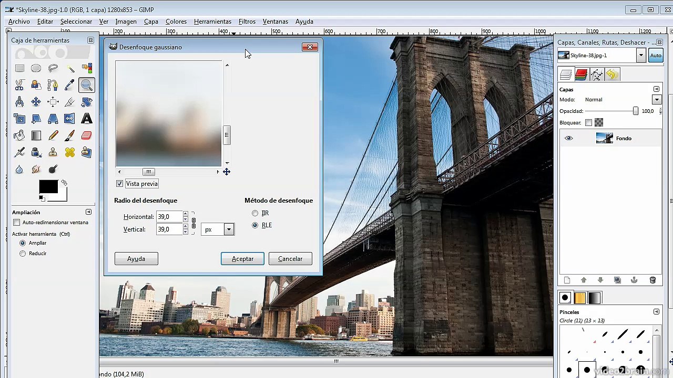
Task: Choose the Reducir radio option
Action: (23, 254)
